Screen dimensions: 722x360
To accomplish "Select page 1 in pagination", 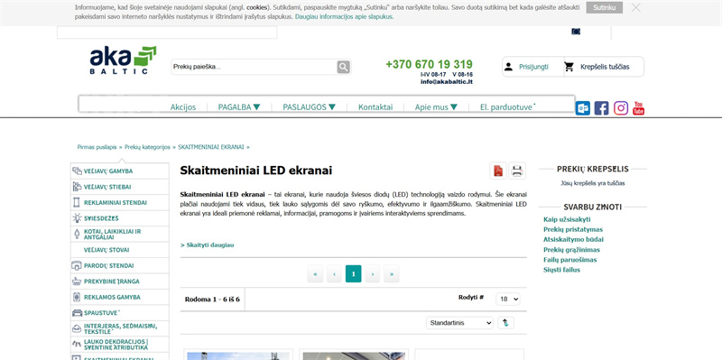I will click(x=353, y=274).
